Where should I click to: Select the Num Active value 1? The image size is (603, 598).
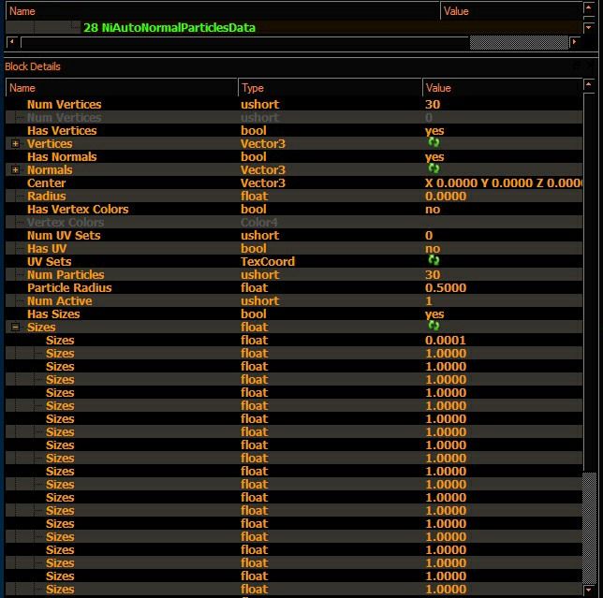pyautogui.click(x=429, y=301)
